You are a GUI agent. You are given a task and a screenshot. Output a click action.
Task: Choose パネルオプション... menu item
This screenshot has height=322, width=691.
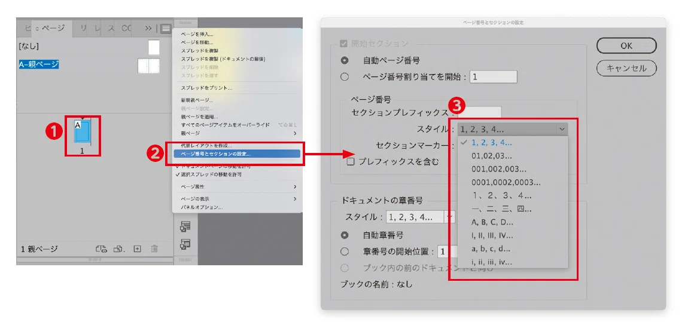pos(202,207)
